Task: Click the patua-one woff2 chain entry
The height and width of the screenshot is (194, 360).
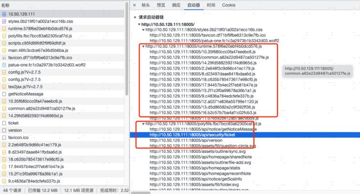Action: [214, 41]
